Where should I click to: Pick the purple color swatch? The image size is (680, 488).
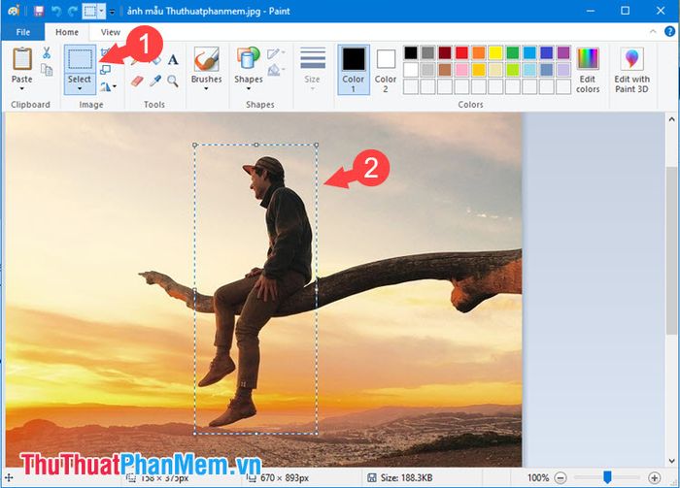pos(563,52)
